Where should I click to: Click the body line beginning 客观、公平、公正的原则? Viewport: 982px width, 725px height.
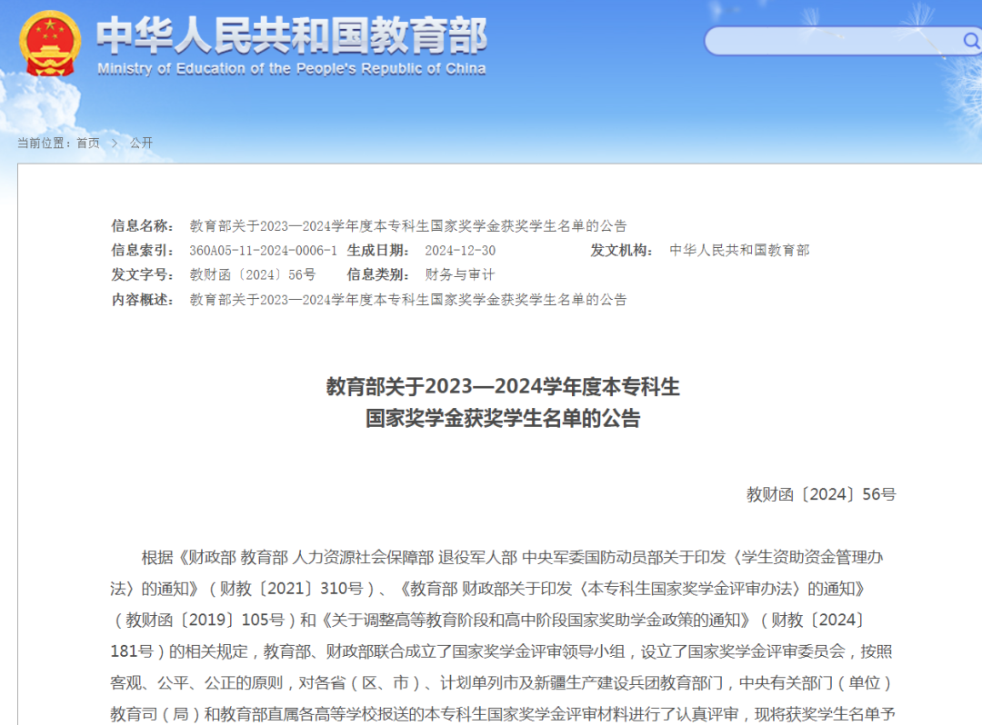(x=501, y=682)
